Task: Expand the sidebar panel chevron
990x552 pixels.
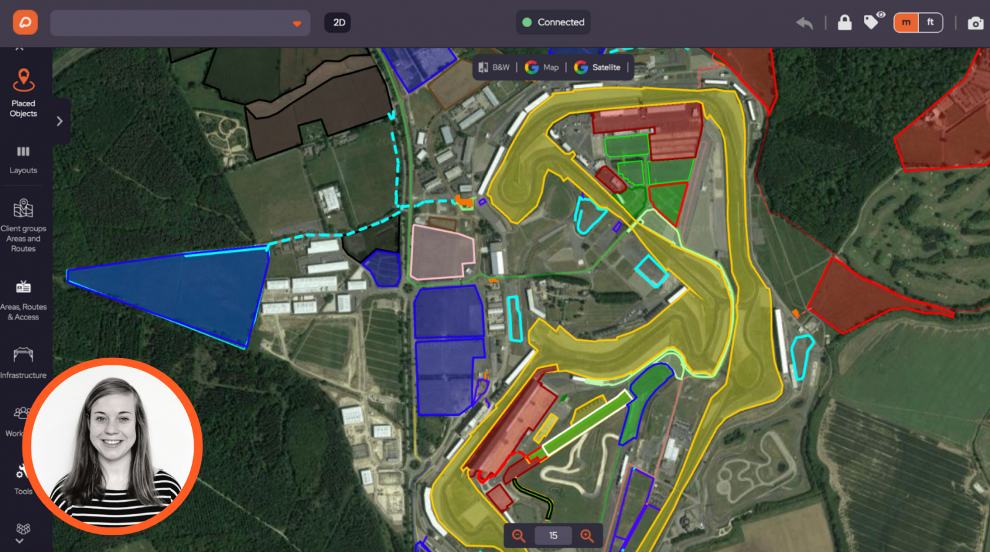Action: click(60, 121)
